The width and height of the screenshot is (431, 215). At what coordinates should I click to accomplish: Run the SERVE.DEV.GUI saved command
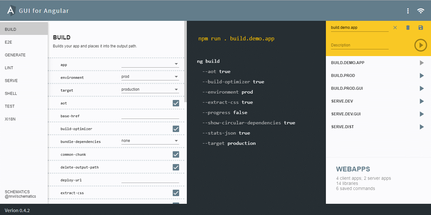point(422,114)
